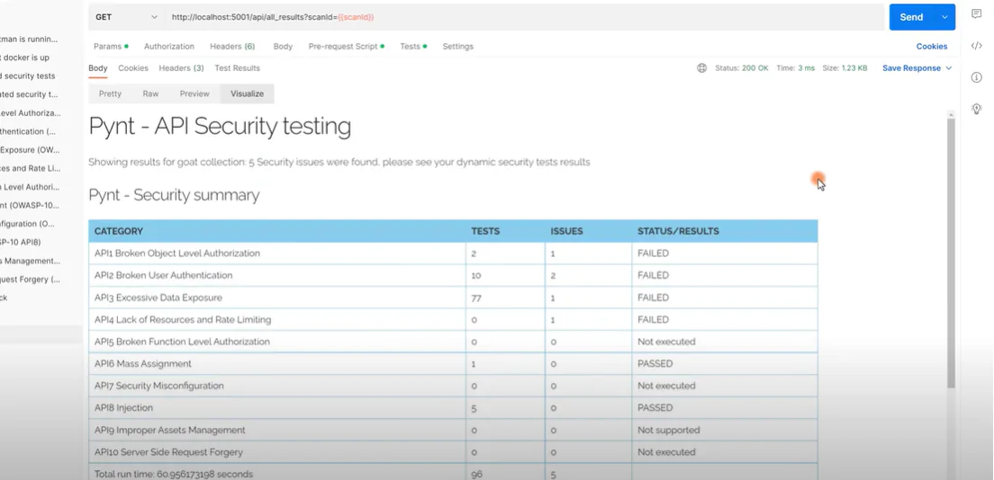Screen dimensions: 994x480
Task: Open the Pre-request Script tab
Action: coord(346,46)
